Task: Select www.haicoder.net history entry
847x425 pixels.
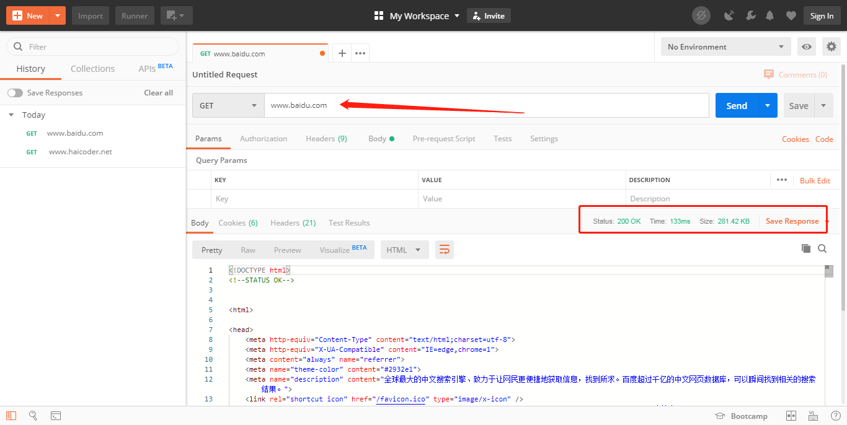Action: pos(80,152)
